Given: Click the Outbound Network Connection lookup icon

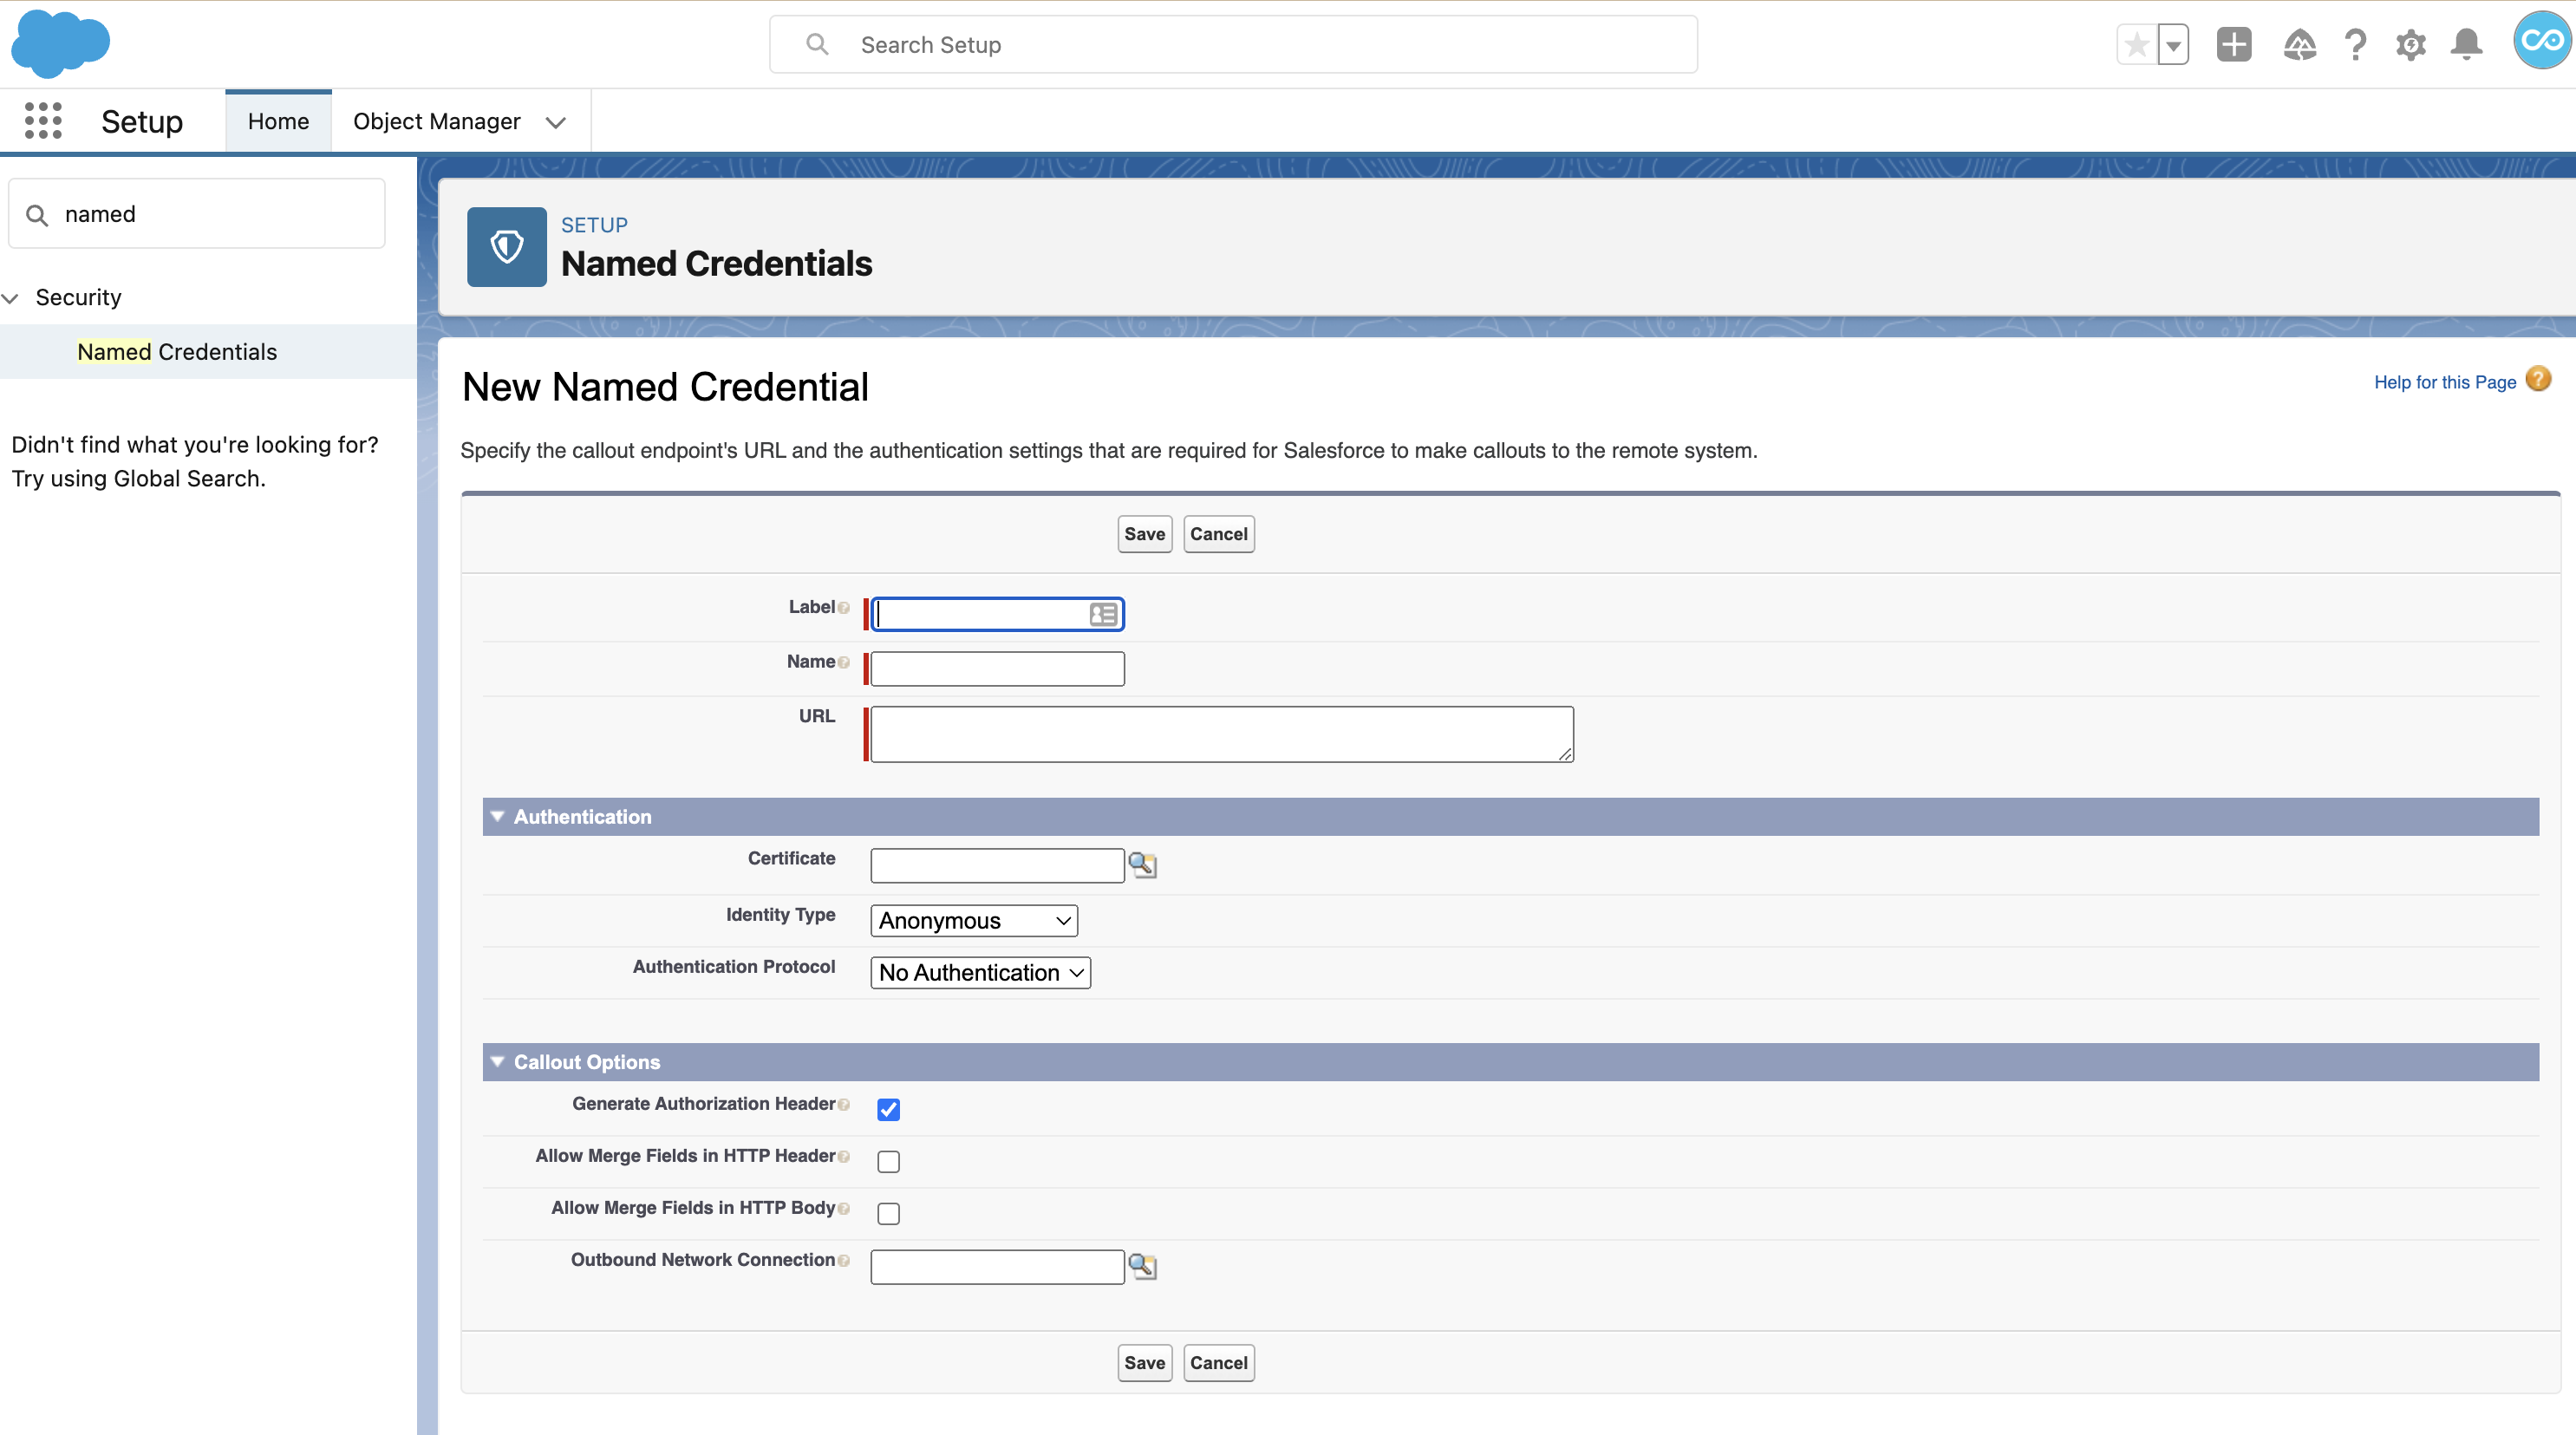Looking at the screenshot, I should [x=1142, y=1267].
